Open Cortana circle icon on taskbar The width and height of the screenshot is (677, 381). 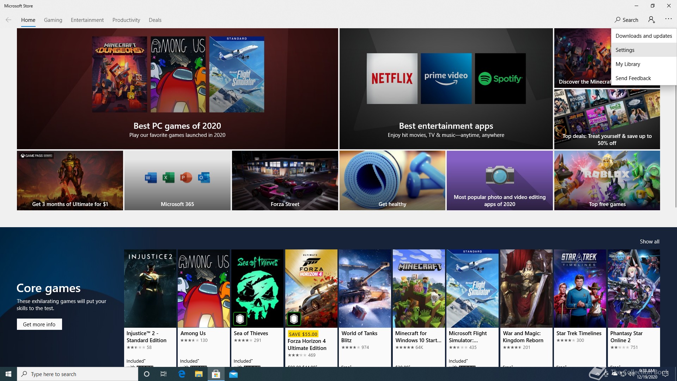pos(147,374)
